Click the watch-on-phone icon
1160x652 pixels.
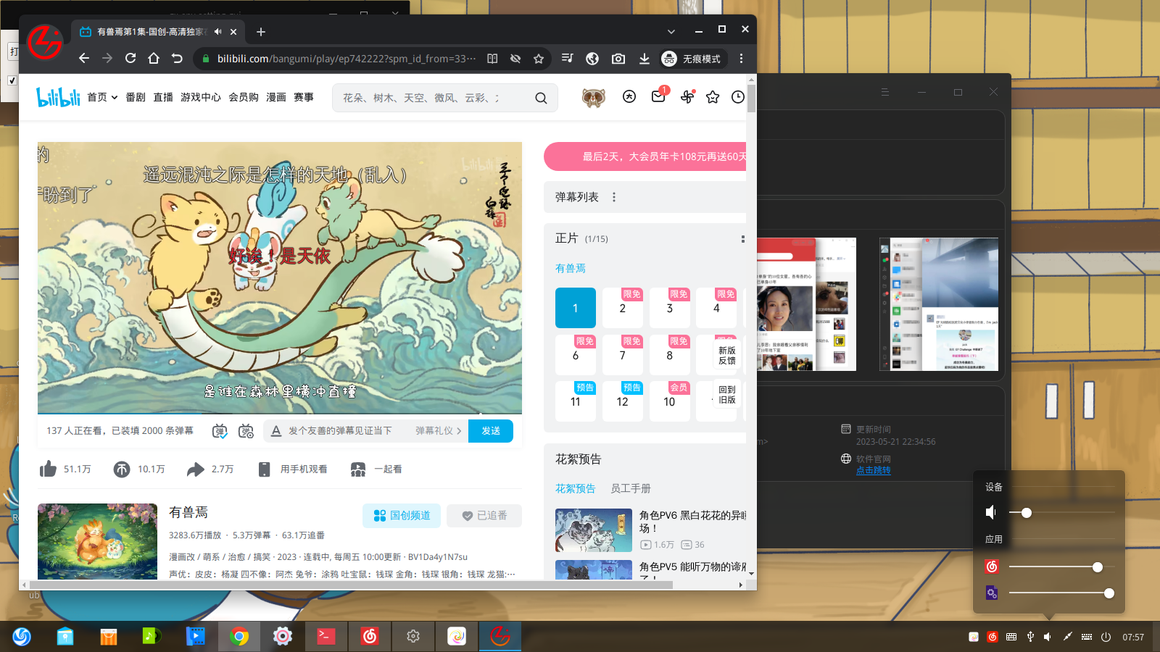click(x=265, y=469)
